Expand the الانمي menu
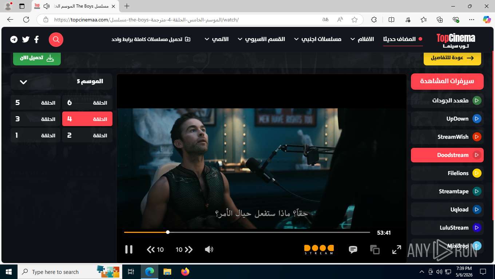Viewport: 495px width, 279px height. point(217,39)
